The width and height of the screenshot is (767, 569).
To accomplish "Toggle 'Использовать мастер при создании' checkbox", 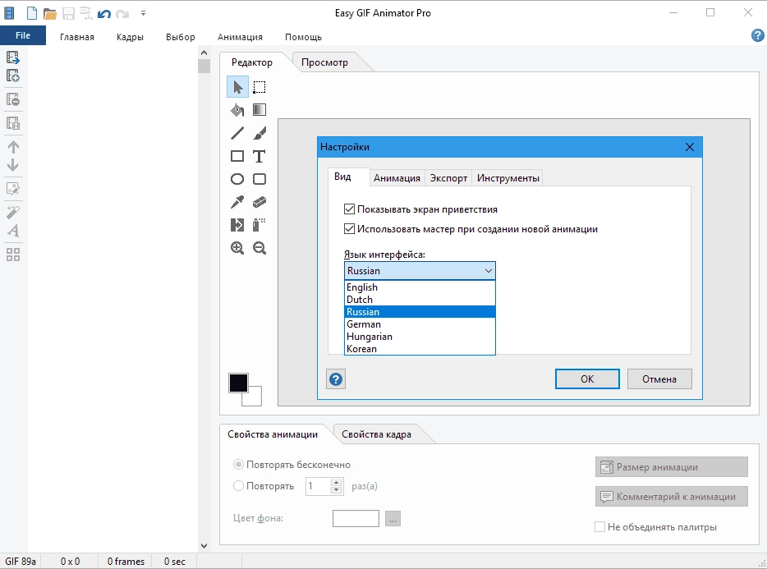I will (349, 229).
